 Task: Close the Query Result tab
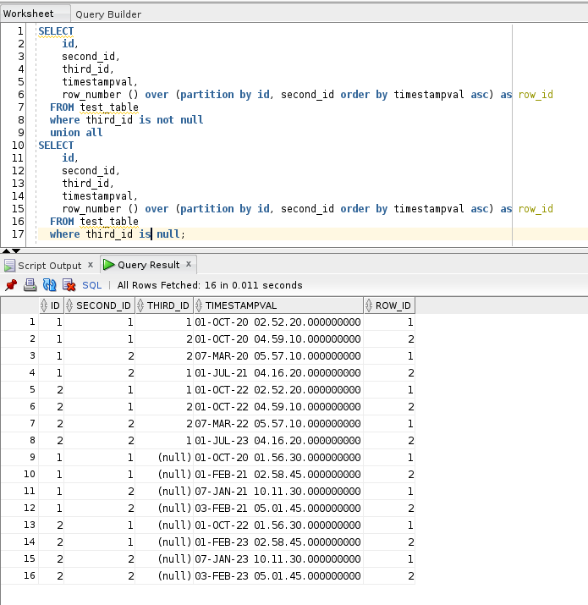click(x=188, y=265)
